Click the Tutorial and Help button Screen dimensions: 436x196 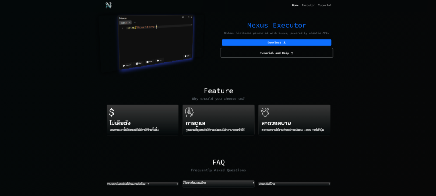tap(276, 53)
